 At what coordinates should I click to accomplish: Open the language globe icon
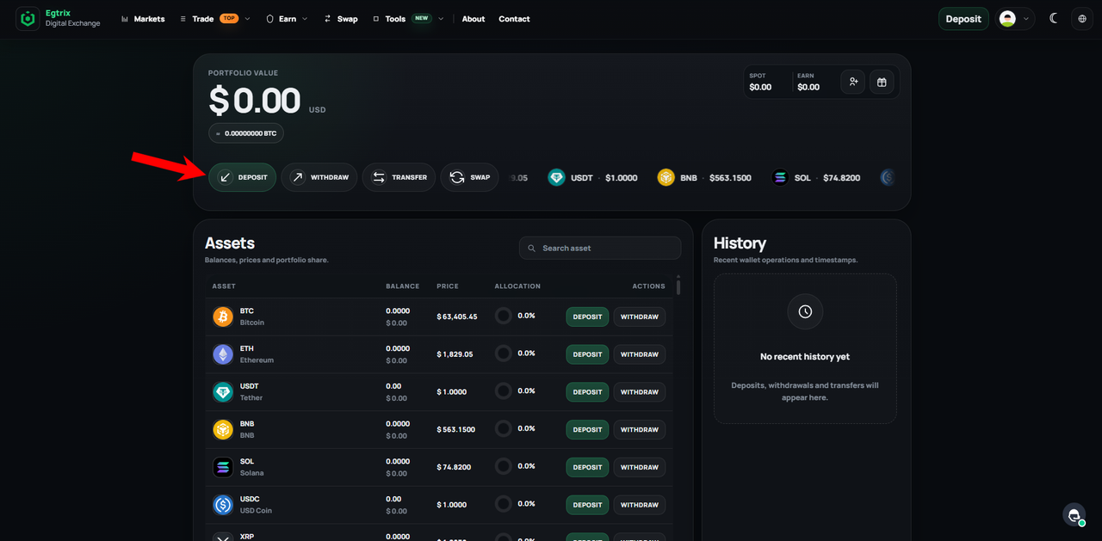point(1082,19)
